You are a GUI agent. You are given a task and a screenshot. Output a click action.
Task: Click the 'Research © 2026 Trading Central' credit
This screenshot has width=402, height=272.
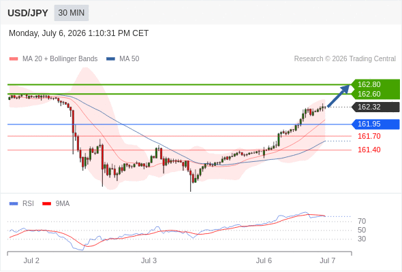(345, 59)
